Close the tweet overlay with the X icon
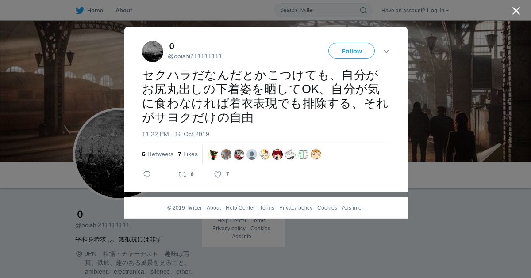Viewport: 531px width, 278px height. tap(516, 11)
